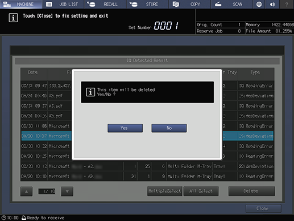Confirm deletion with the Yes button
294x221 pixels.
(x=125, y=128)
